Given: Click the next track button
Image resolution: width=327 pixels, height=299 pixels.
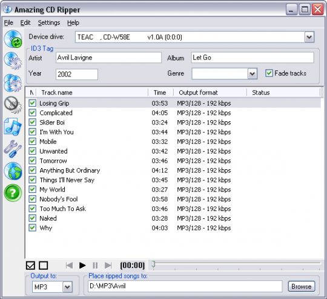Looking at the screenshot, I should click(108, 266).
